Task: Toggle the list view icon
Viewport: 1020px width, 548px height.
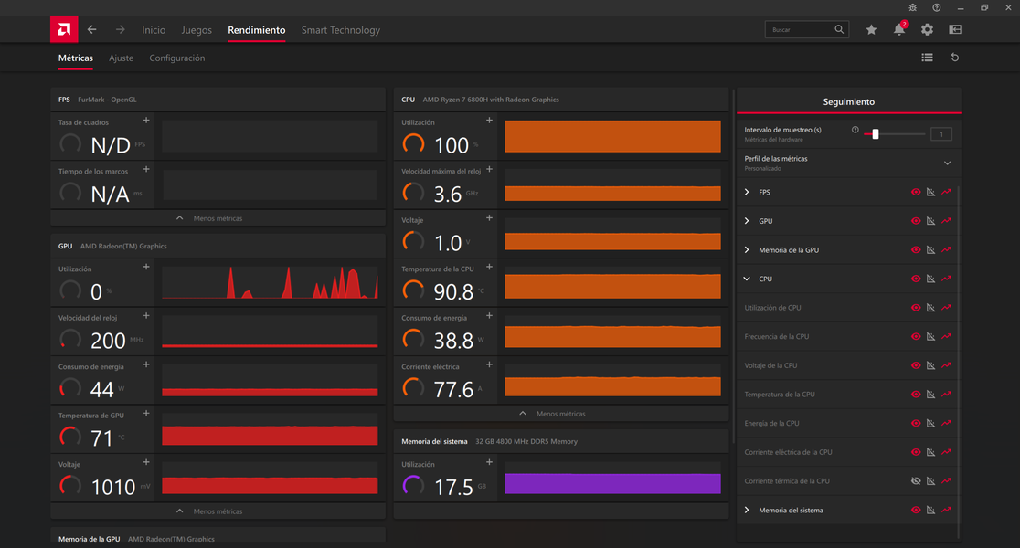Action: click(927, 58)
